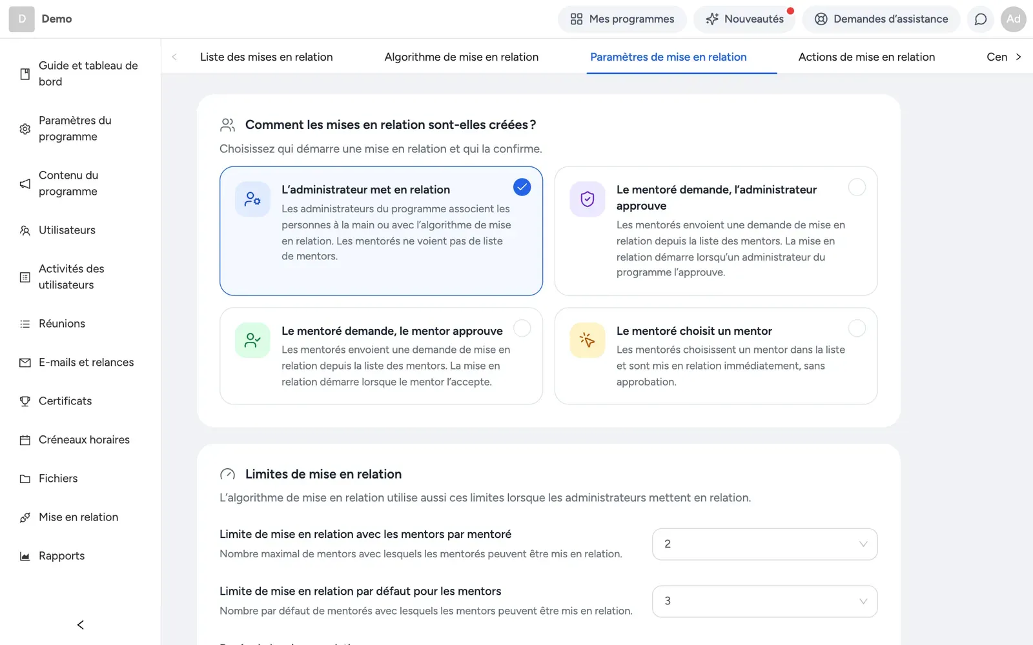Click the Fichiers folder icon
Screen dimensions: 1033x645
(x=25, y=479)
